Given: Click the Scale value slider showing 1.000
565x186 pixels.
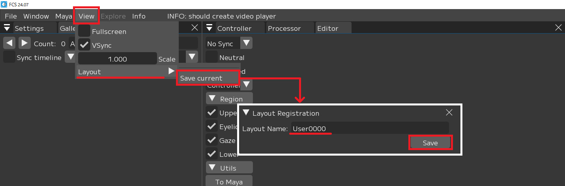Looking at the screenshot, I should (x=117, y=59).
